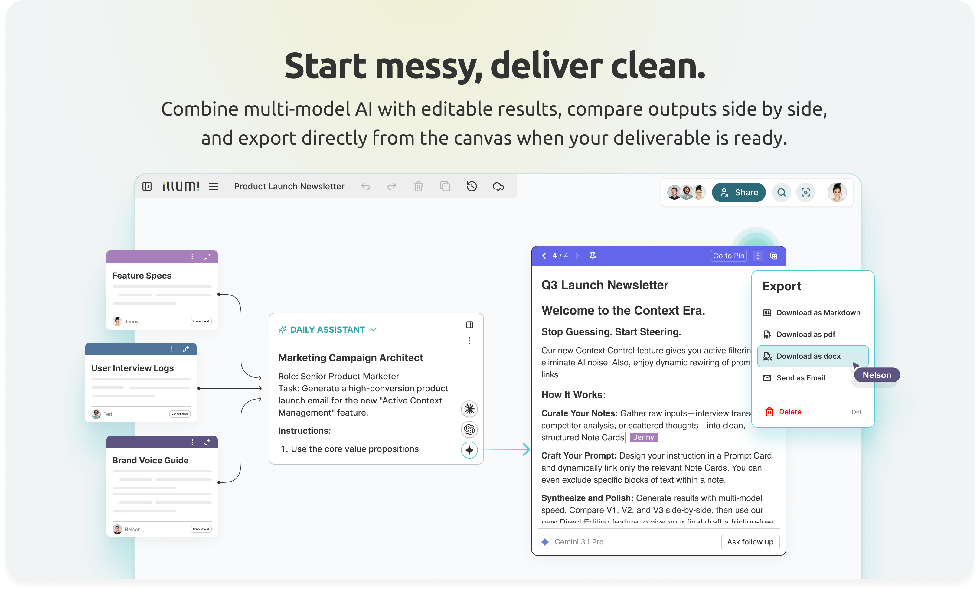The image size is (980, 591).
Task: Go to previous result with left chevron
Action: click(x=543, y=256)
